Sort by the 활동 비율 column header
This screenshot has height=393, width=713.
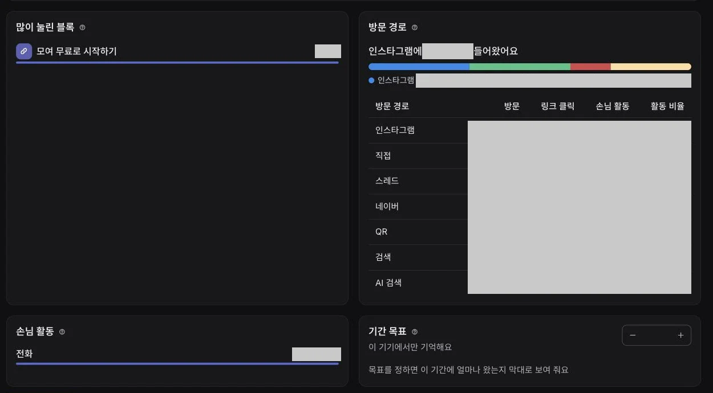click(x=667, y=106)
